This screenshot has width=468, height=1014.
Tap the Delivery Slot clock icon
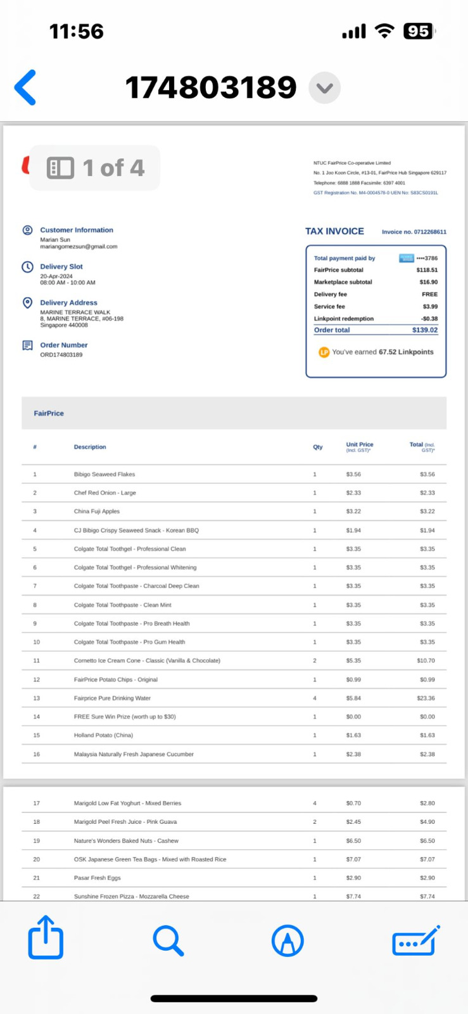pos(27,267)
